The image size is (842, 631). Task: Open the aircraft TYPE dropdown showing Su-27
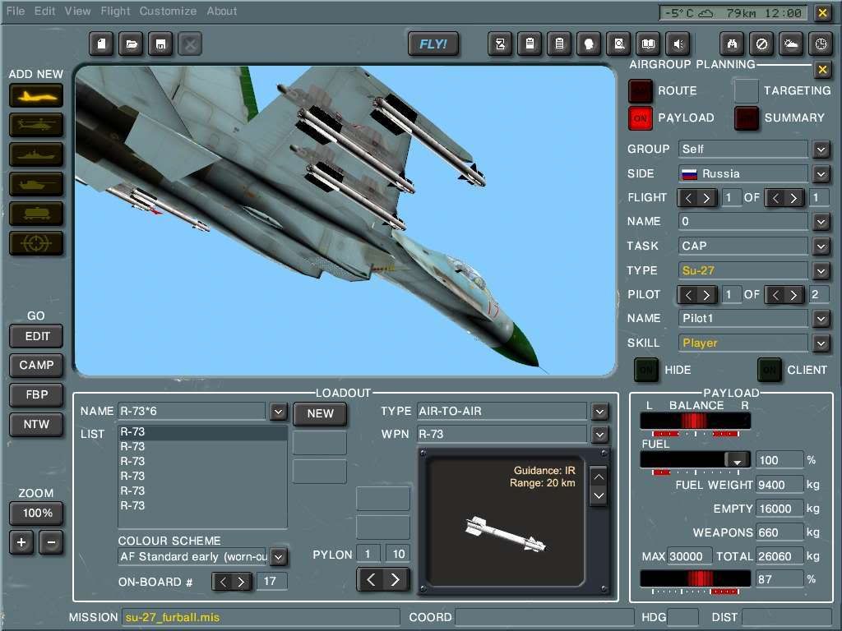click(x=821, y=270)
